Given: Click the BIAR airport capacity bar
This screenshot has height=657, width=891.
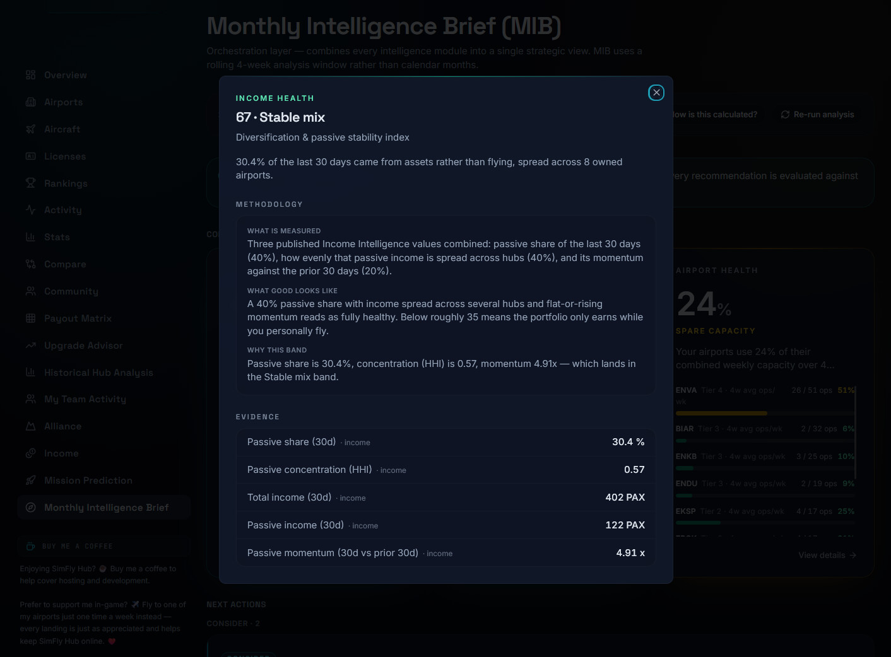Looking at the screenshot, I should [765, 441].
